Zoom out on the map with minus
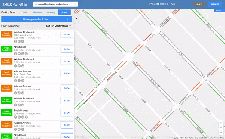225x139 pixels. click(221, 127)
